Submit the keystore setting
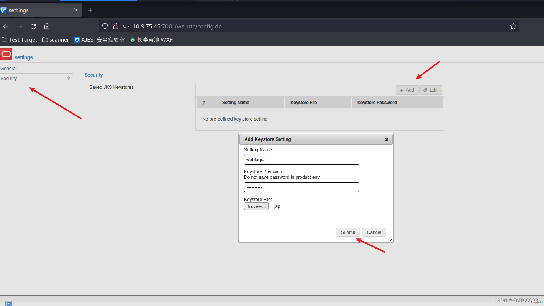Screen dimensions: 544x306 tap(348, 232)
